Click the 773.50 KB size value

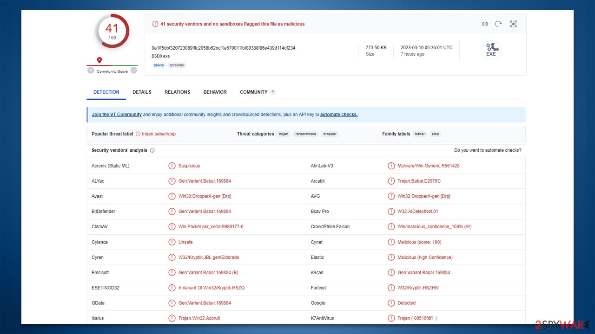(376, 48)
